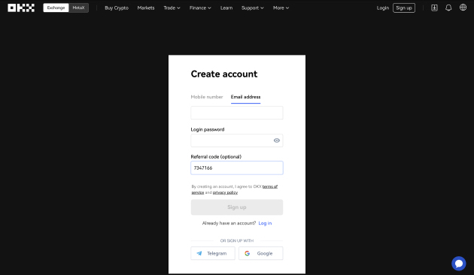Expand the Trade dropdown menu

172,8
